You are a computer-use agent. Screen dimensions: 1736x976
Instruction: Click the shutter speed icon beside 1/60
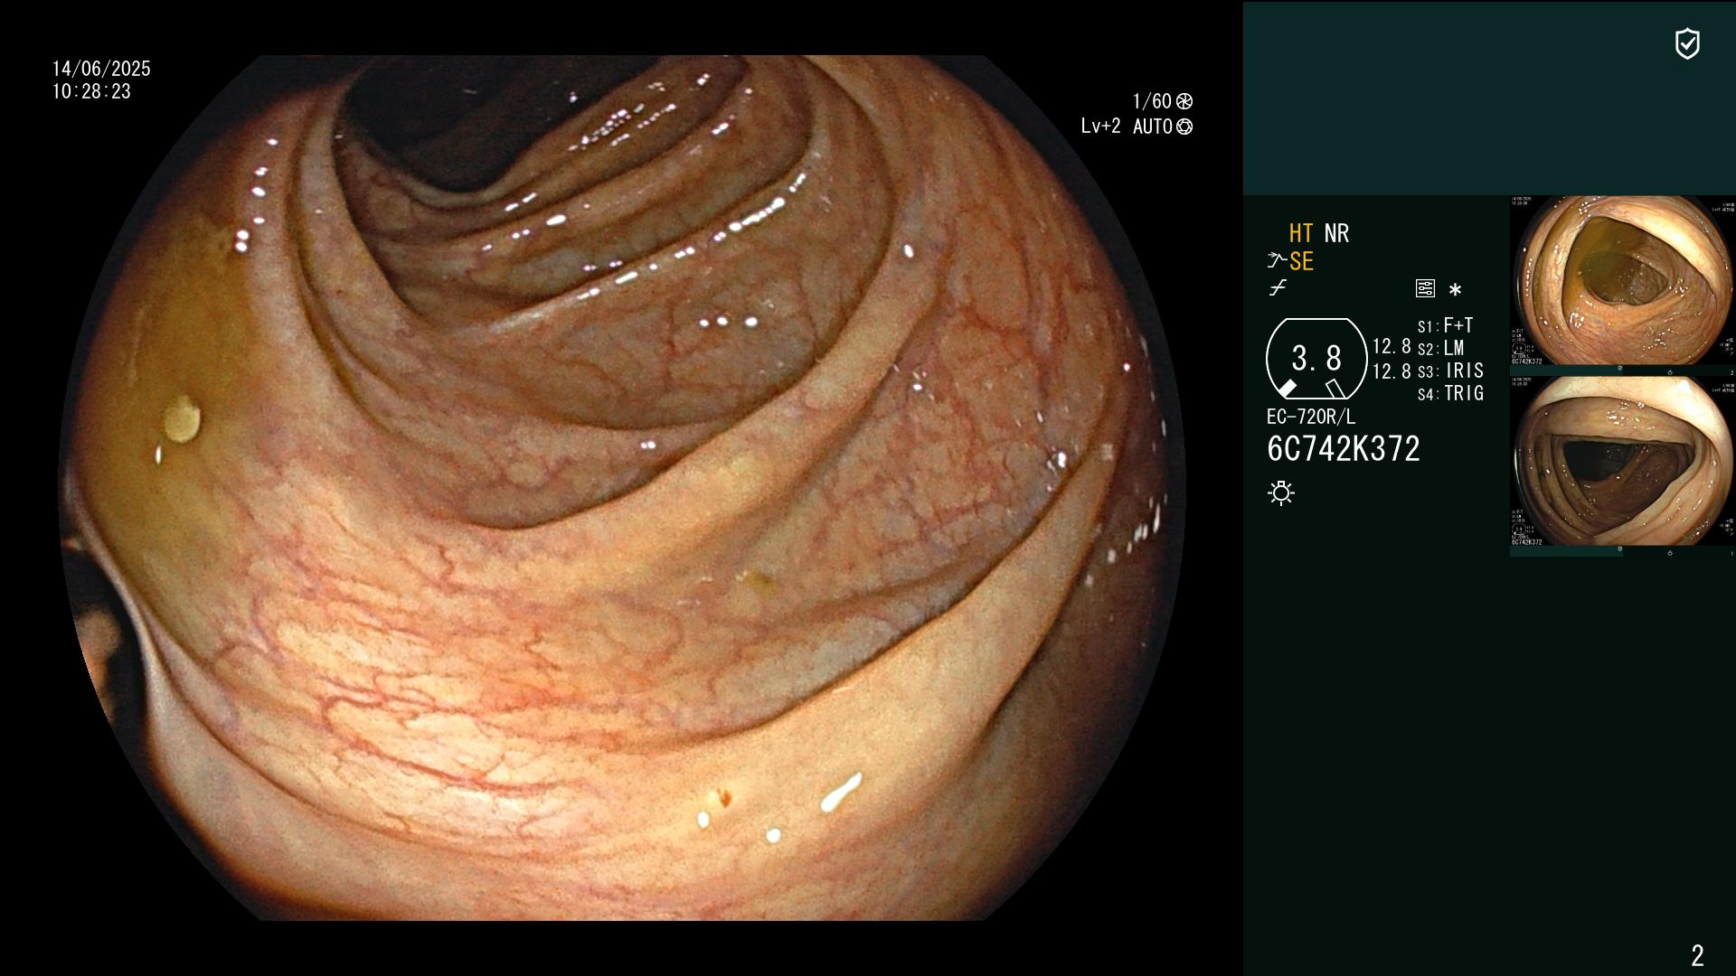point(1184,101)
